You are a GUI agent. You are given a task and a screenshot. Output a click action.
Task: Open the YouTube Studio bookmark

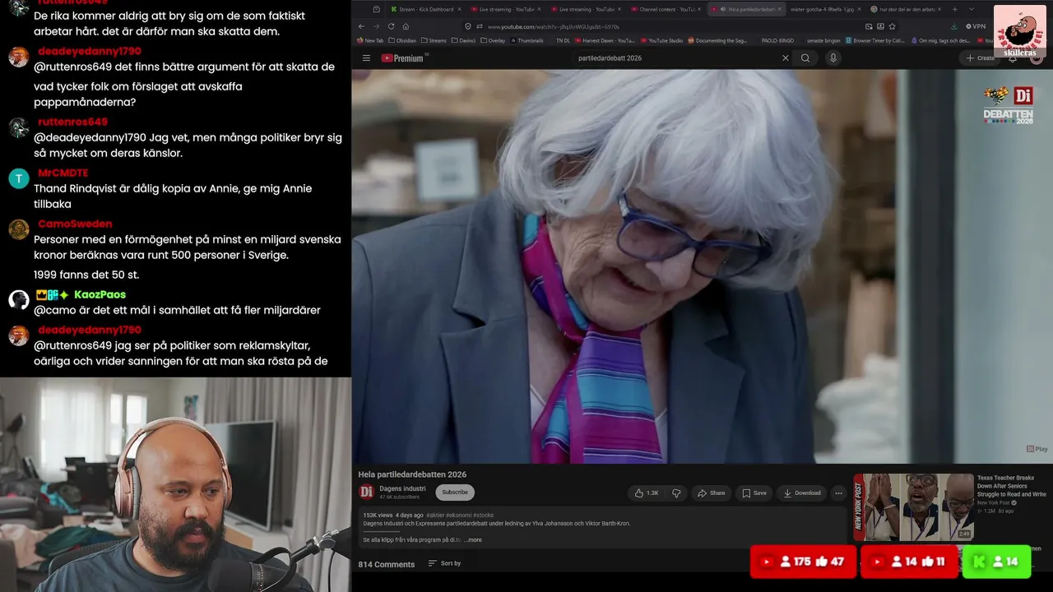[x=661, y=40]
